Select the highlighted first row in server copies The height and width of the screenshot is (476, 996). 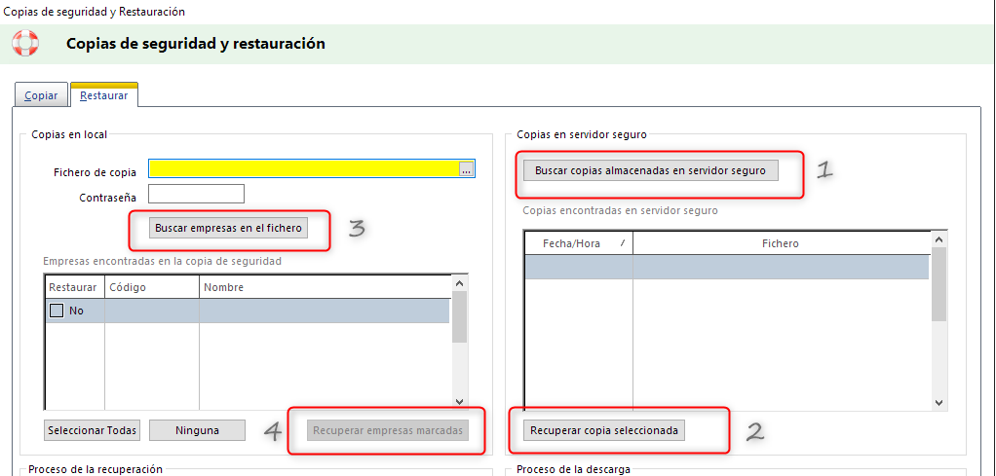tap(727, 267)
